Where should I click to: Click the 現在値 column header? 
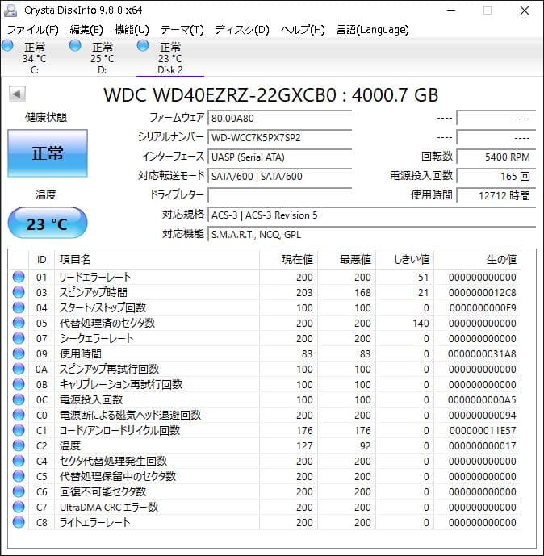pyautogui.click(x=288, y=260)
